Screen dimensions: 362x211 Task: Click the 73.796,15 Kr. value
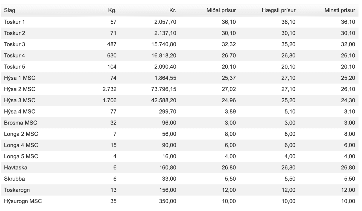[x=164, y=89]
